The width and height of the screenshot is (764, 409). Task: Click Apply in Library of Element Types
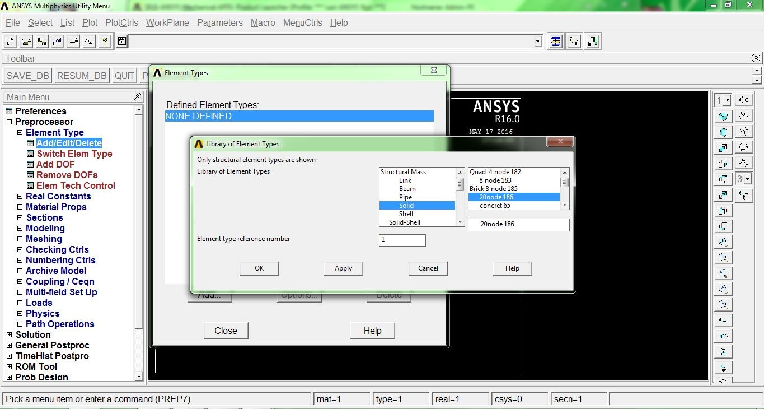pos(343,268)
